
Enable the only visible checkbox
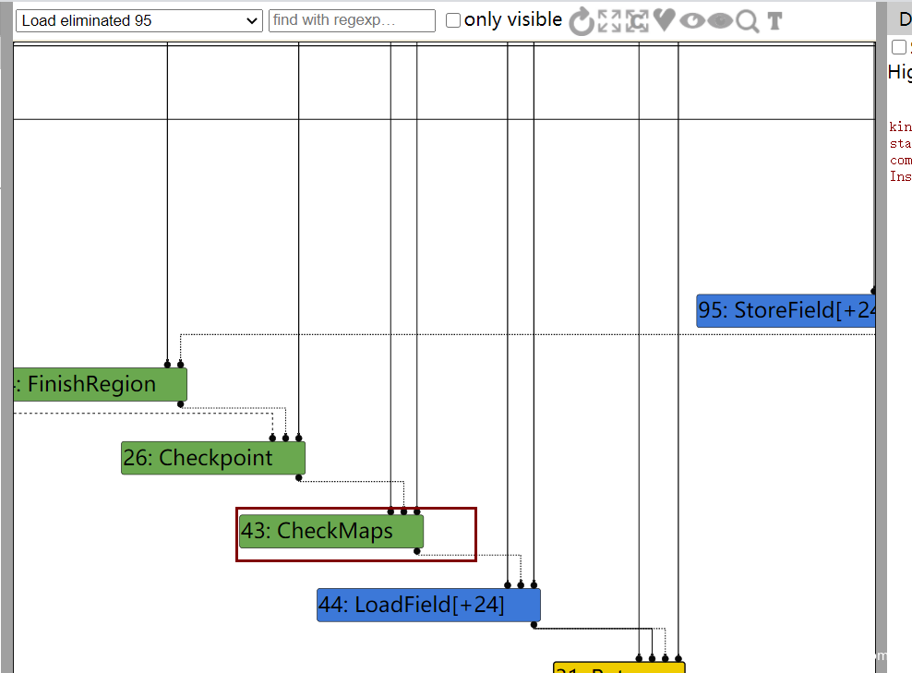(453, 20)
